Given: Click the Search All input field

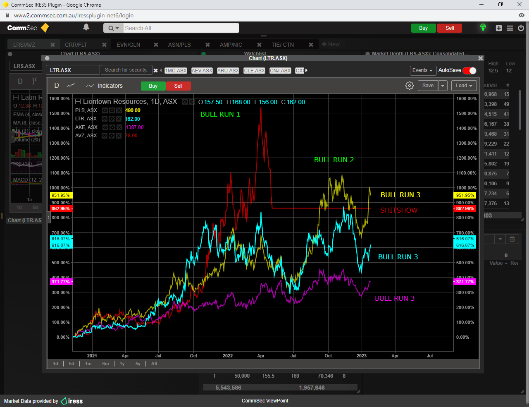Looking at the screenshot, I should pos(181,28).
